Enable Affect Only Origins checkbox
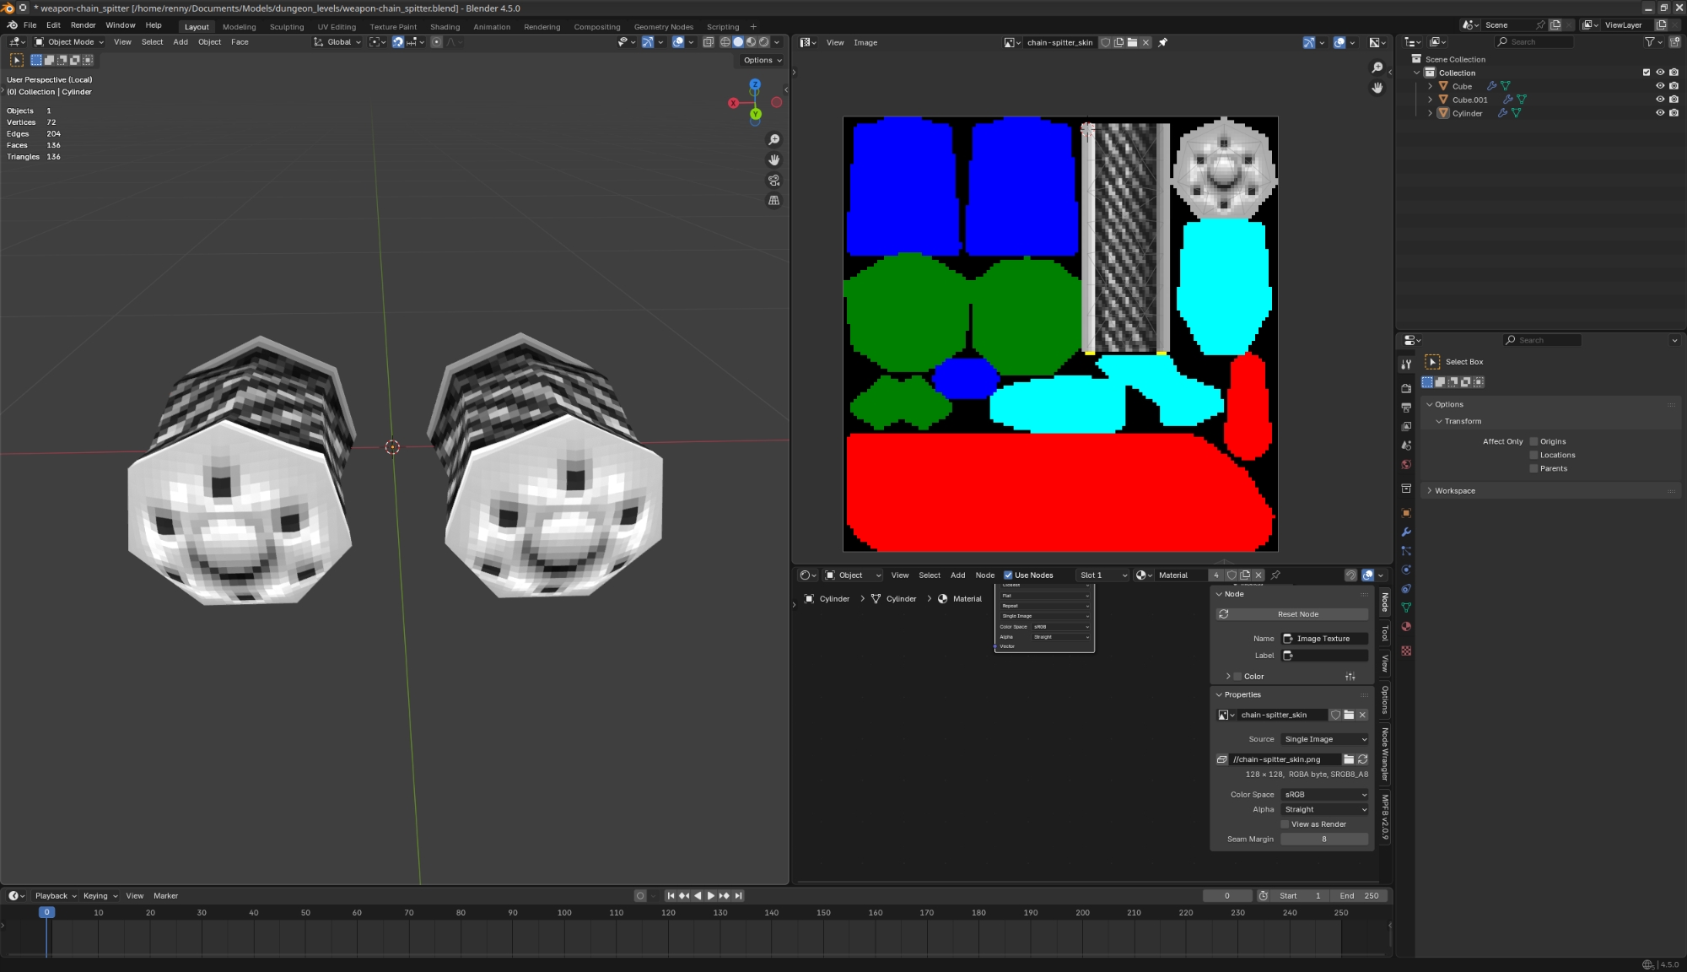Viewport: 1687px width, 972px height. click(1534, 441)
